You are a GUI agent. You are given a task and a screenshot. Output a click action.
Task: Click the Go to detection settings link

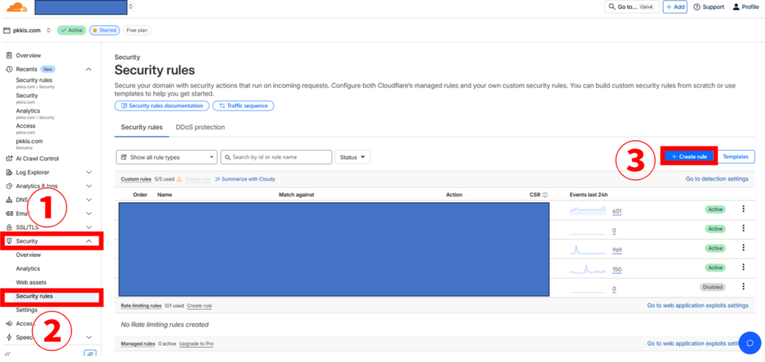(x=716, y=179)
